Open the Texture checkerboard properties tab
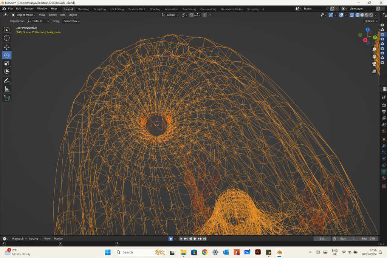 [x=384, y=186]
